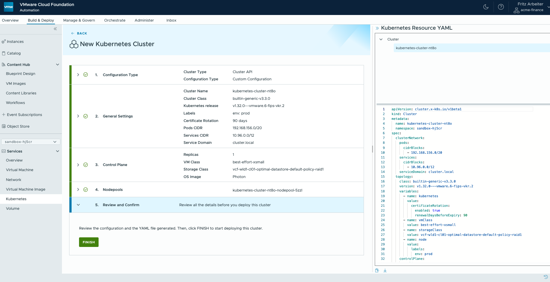Open the Orchestrate tab
550x282 pixels.
coord(115,20)
